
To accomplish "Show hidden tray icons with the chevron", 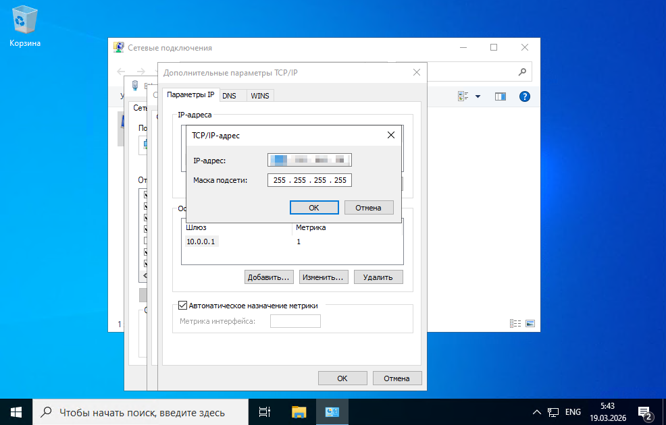I will [x=536, y=412].
